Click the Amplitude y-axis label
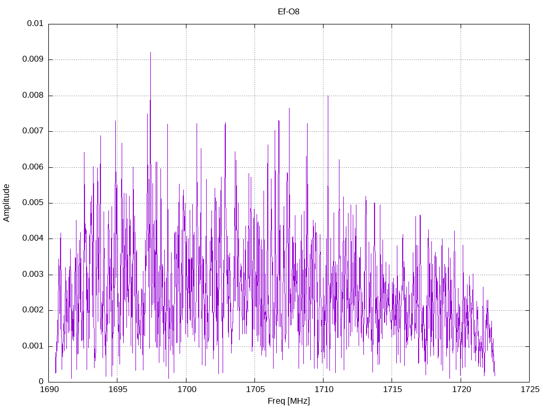Image resolution: width=544 pixels, height=408 pixels. (6, 203)
